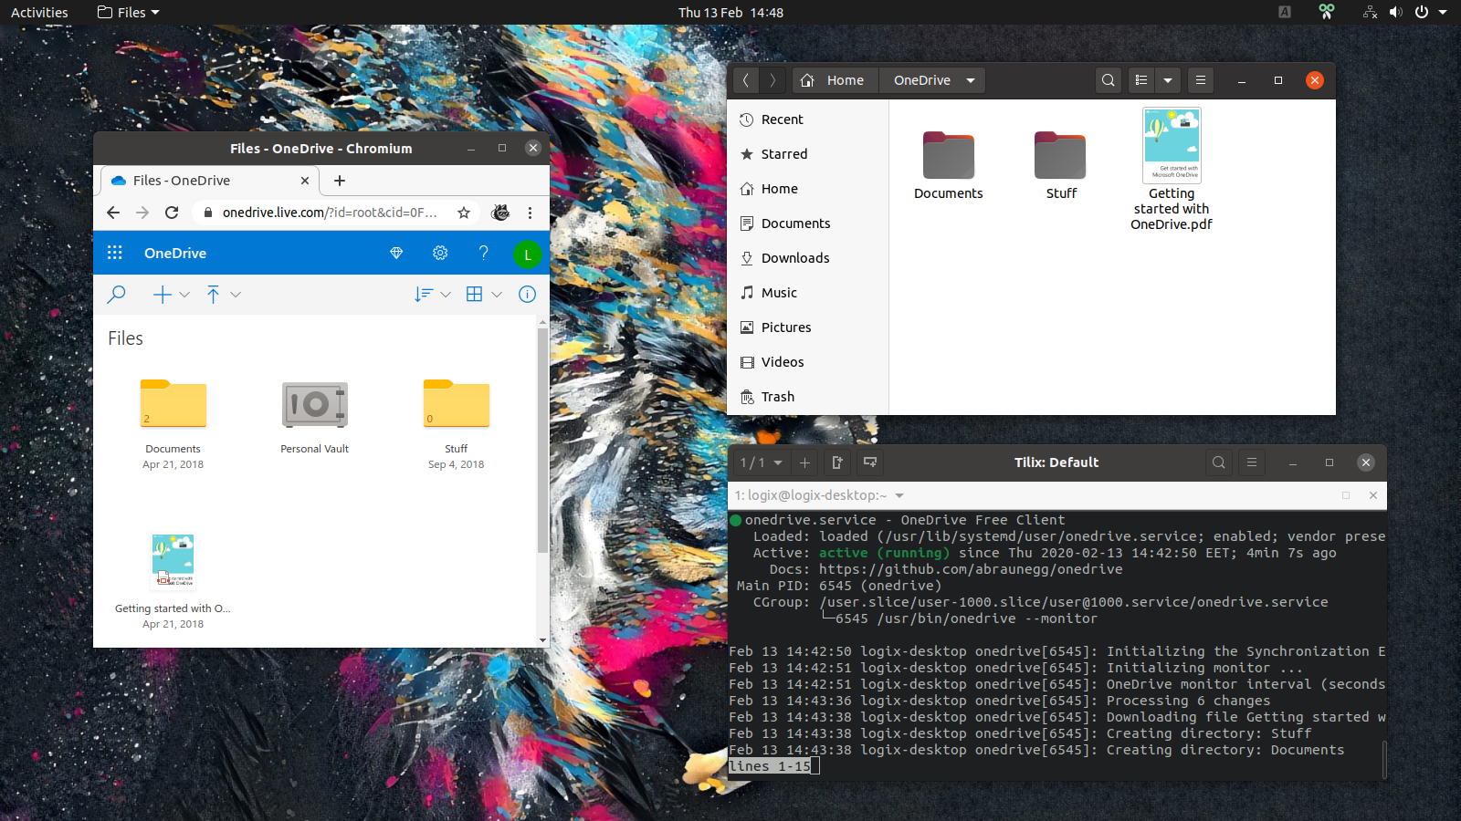The height and width of the screenshot is (821, 1461).
Task: Click the Home path button in Files
Action: tap(835, 80)
